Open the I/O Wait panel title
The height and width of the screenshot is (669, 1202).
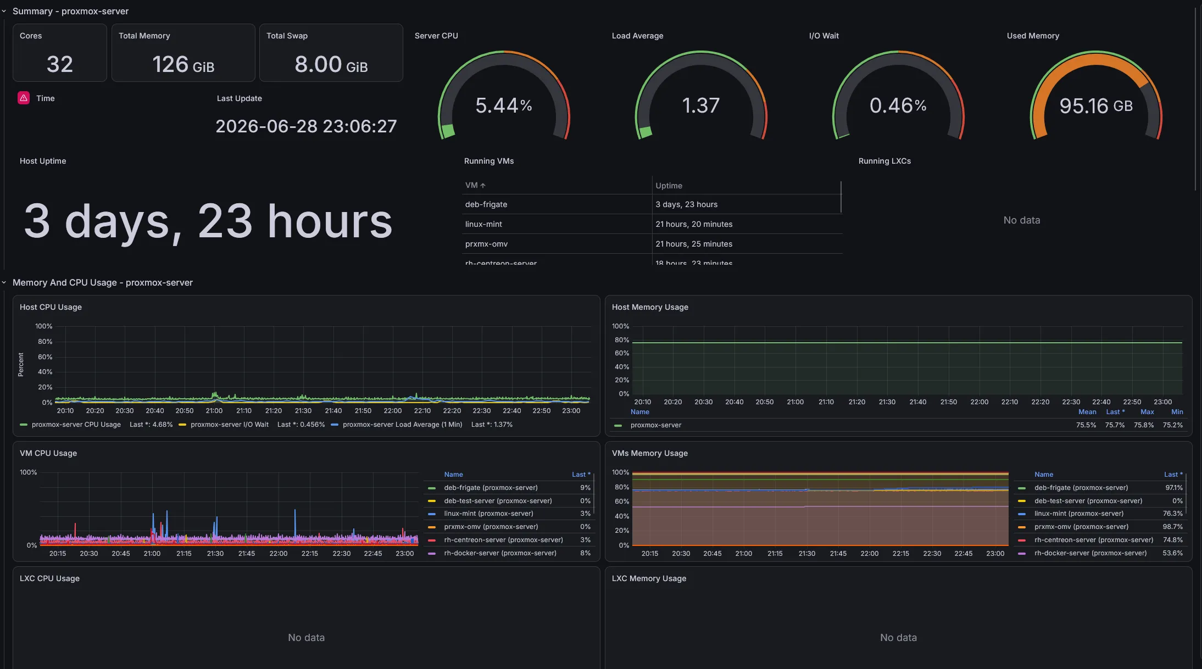tap(823, 36)
